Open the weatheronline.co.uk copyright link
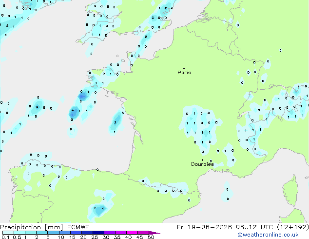309x239 pixels. click(268, 235)
